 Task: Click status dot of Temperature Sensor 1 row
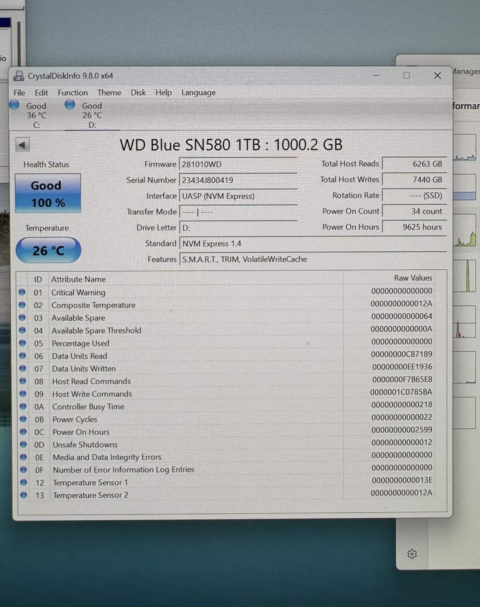tap(24, 482)
